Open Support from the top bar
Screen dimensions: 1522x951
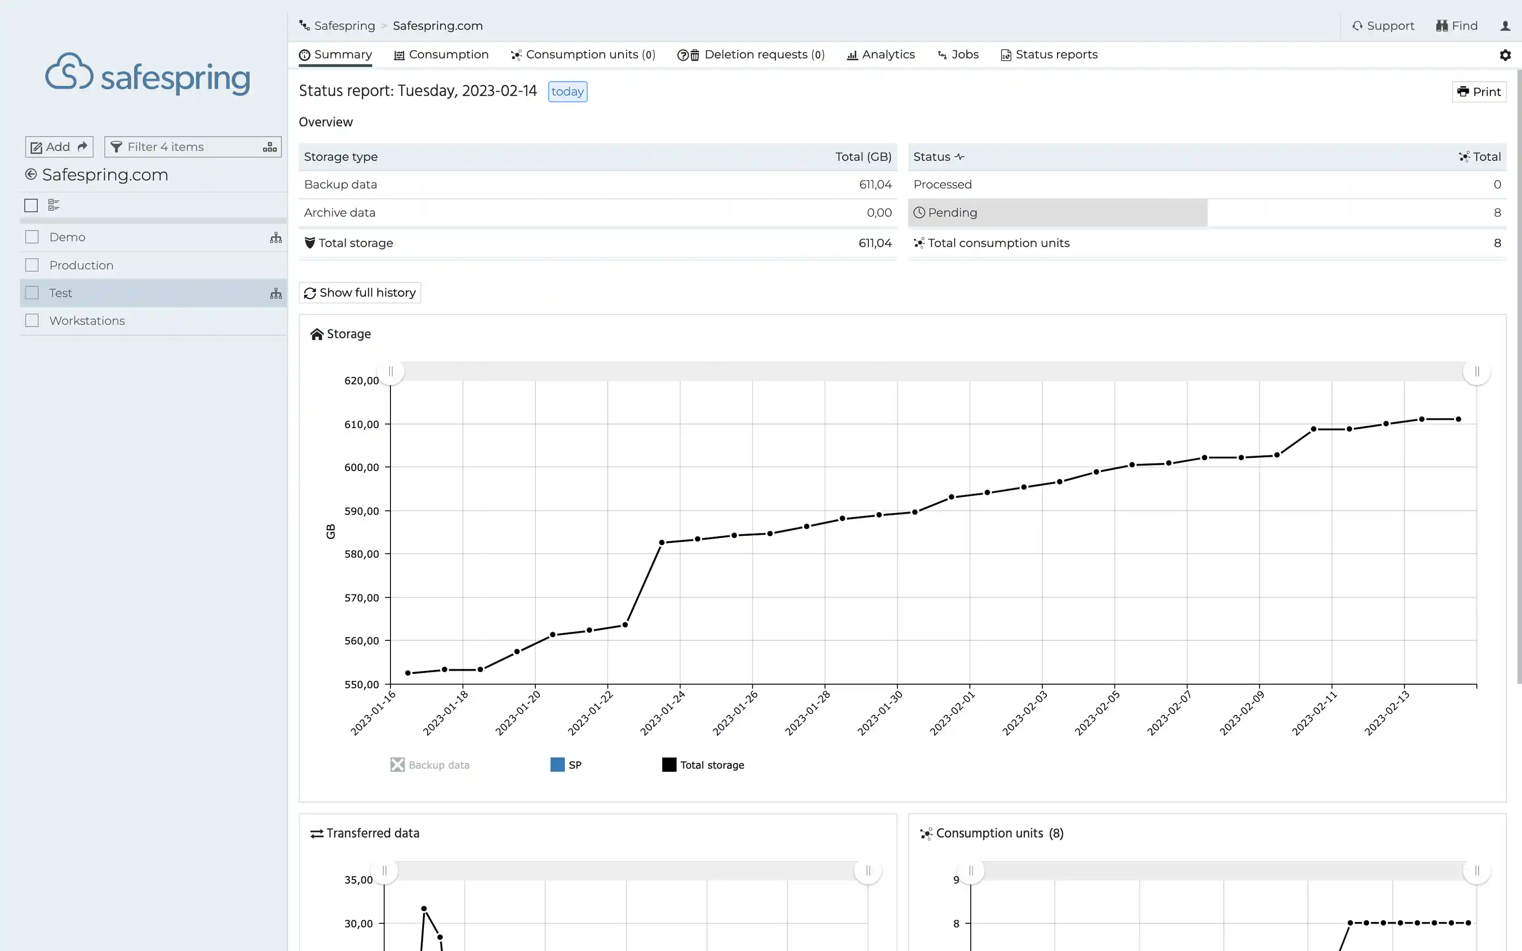click(1384, 26)
